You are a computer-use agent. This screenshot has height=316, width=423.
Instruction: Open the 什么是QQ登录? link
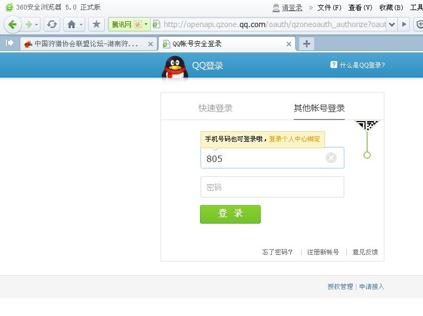362,65
